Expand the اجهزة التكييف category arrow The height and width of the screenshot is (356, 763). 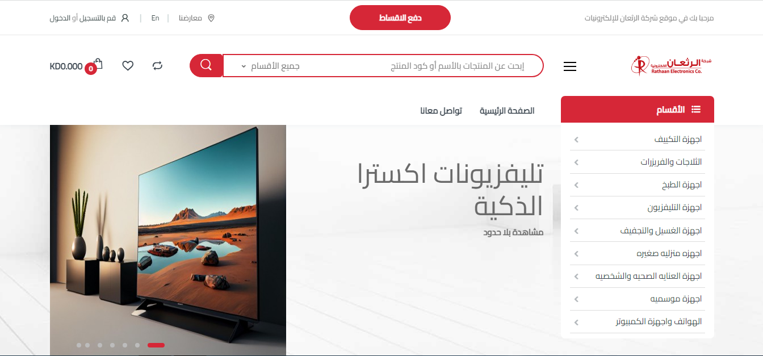coord(576,139)
